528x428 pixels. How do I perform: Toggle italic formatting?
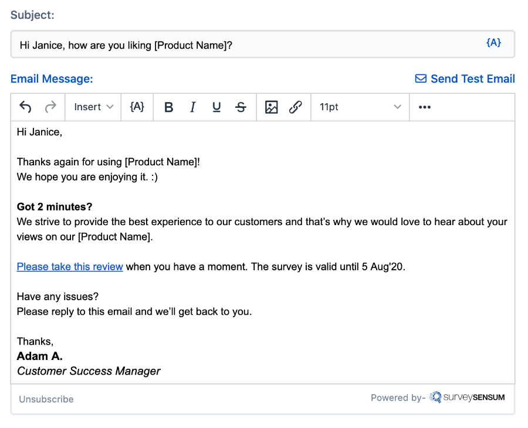click(x=192, y=107)
